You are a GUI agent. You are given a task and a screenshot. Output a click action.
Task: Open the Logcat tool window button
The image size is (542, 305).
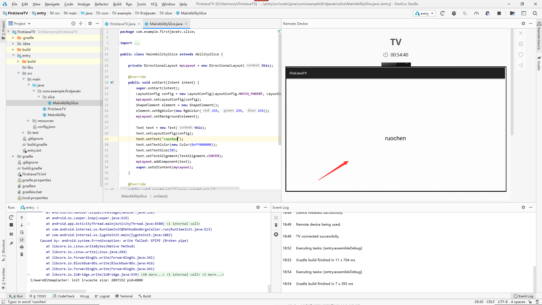point(102,296)
